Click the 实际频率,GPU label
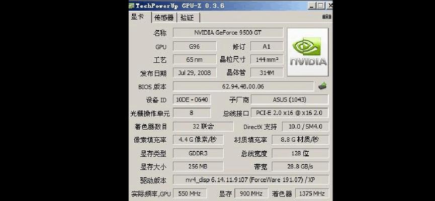Screen dimensions: 435x201 point(151,193)
